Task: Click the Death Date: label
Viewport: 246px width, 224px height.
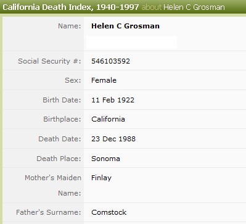Action: tap(60, 139)
